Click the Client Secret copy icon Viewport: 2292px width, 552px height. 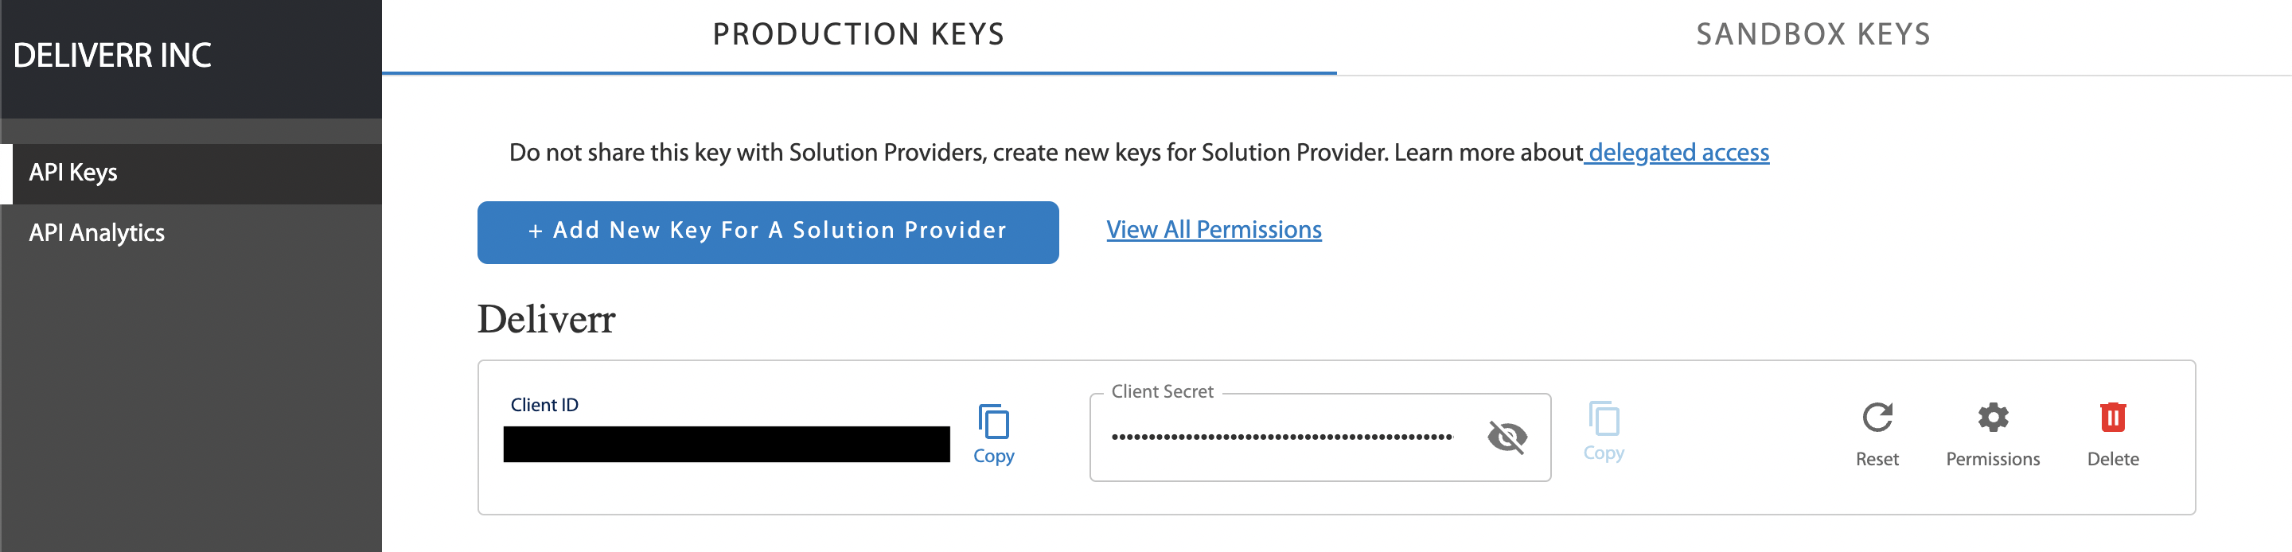click(x=1604, y=418)
